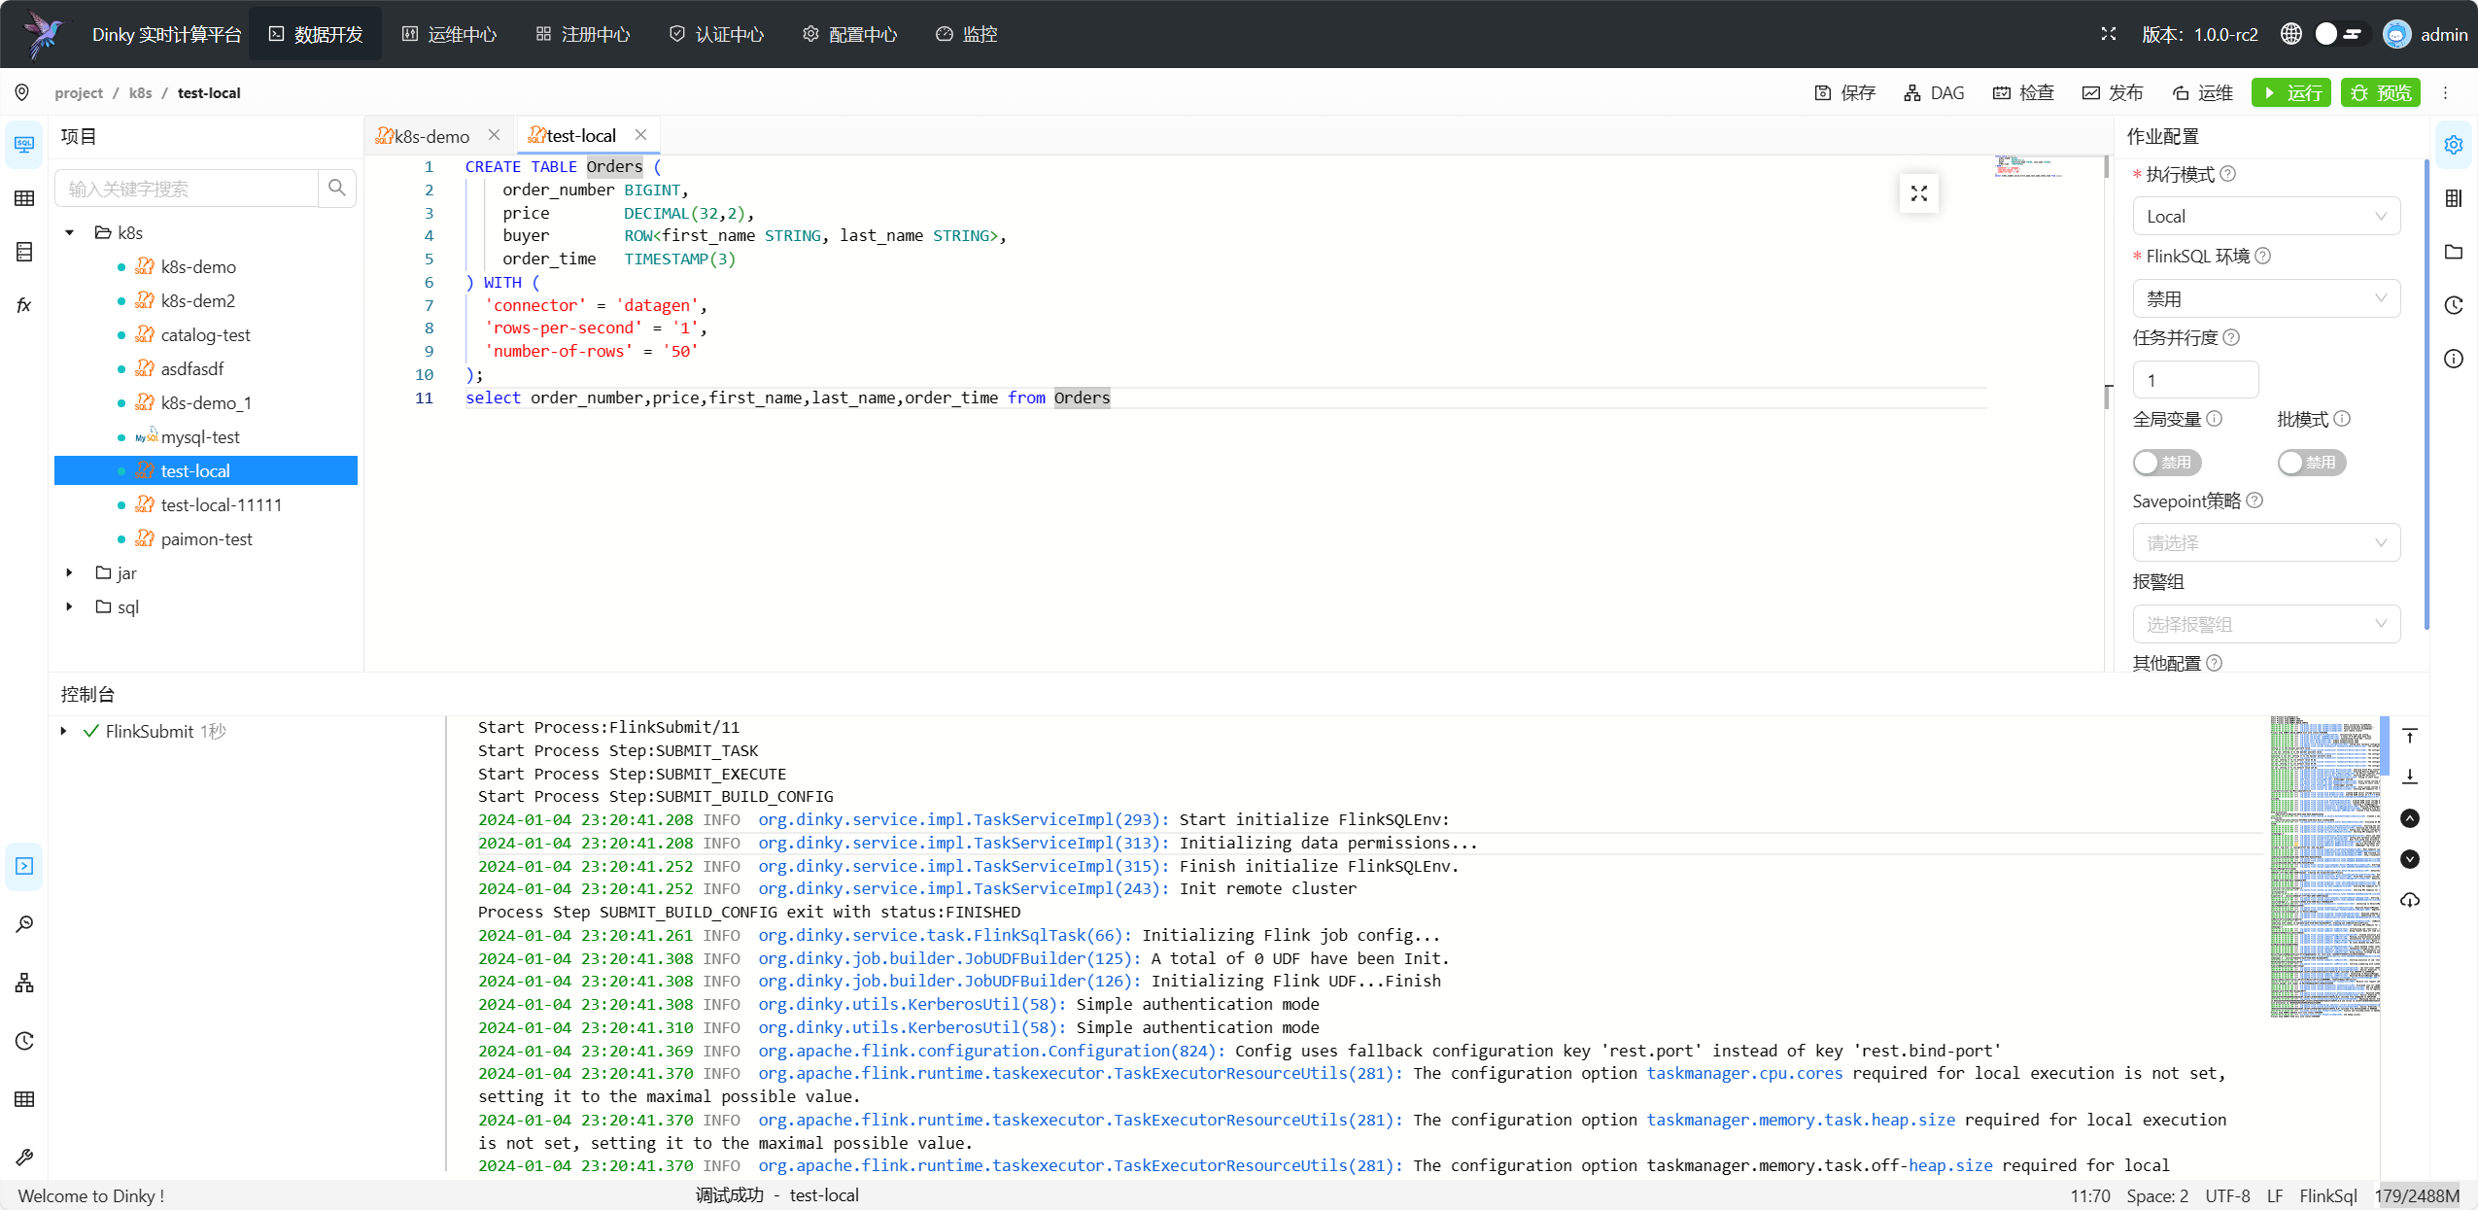2478x1210 pixels.
Task: Open the history clock icon in lower sidebar
Action: coord(24,1041)
